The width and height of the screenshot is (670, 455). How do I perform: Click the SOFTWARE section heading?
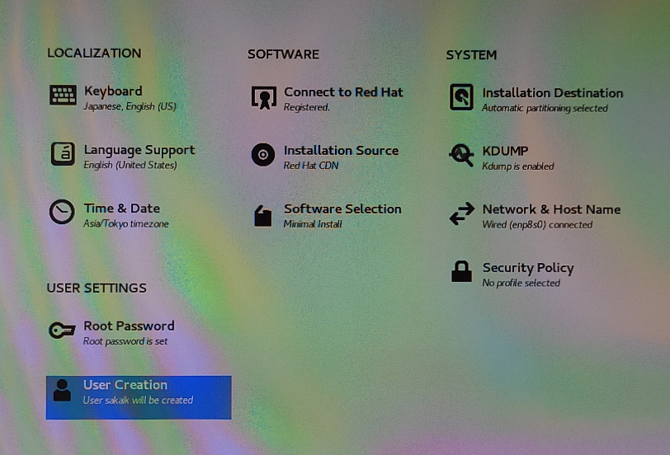coord(283,54)
